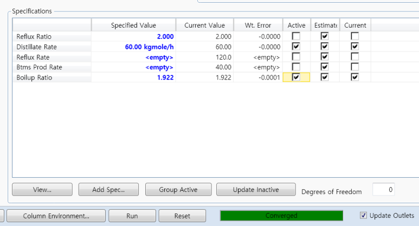Viewport: 419px width, 226px height.
Task: Click the Estimate column header
Action: (x=325, y=25)
